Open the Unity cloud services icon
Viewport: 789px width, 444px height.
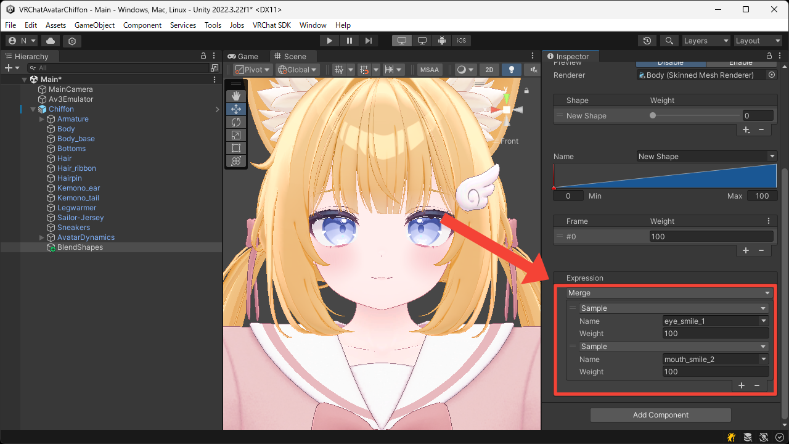pyautogui.click(x=51, y=41)
